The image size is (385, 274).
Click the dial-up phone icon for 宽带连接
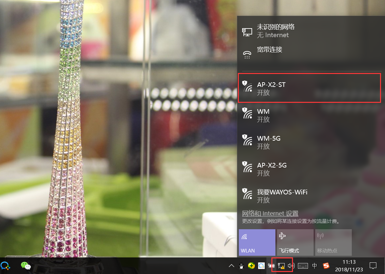pos(247,55)
